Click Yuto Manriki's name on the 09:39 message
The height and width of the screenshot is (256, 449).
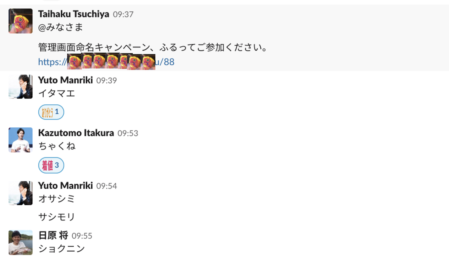65,80
